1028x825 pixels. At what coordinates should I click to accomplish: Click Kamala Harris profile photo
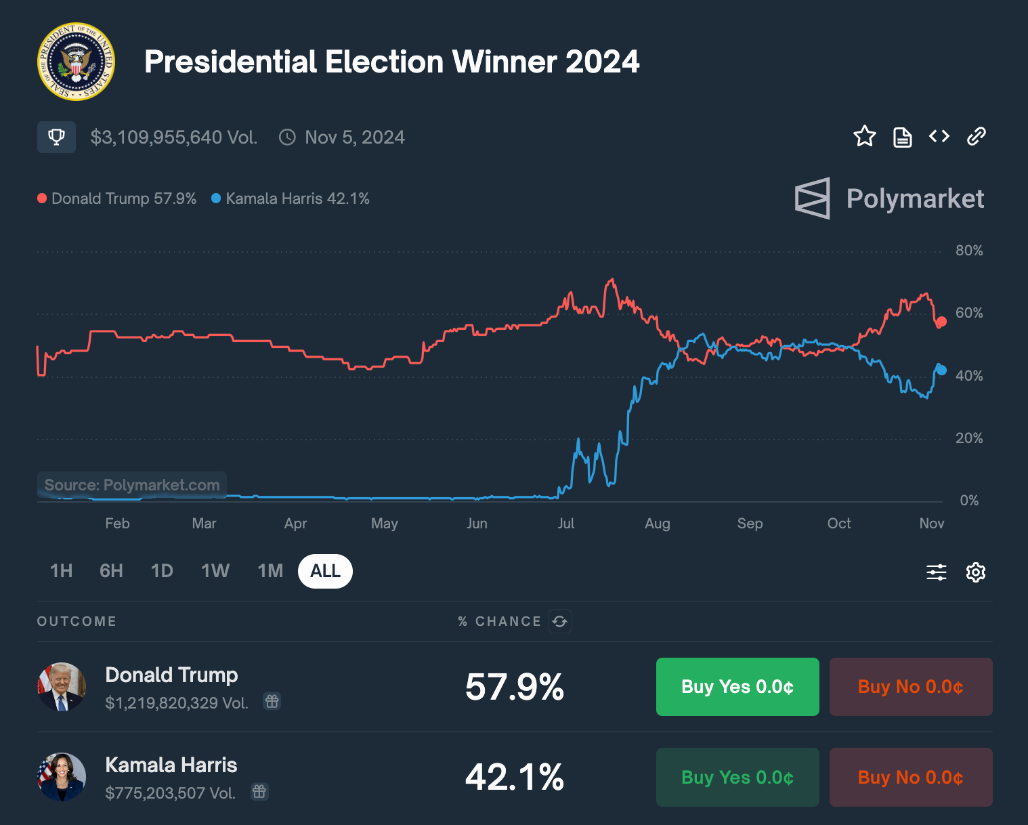tap(62, 777)
